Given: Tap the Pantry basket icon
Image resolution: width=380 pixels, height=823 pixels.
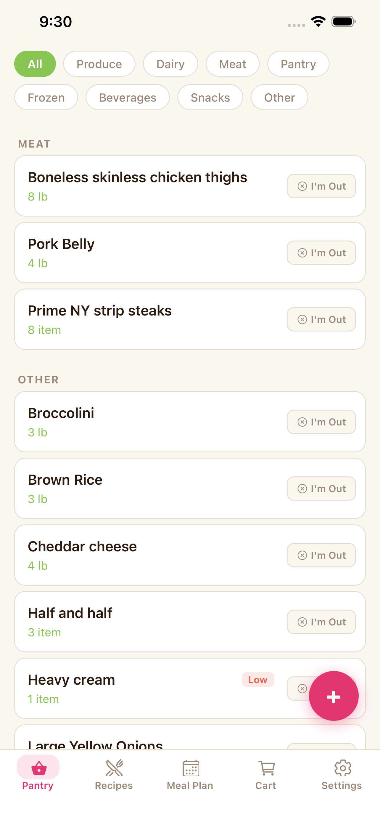Looking at the screenshot, I should (38, 768).
